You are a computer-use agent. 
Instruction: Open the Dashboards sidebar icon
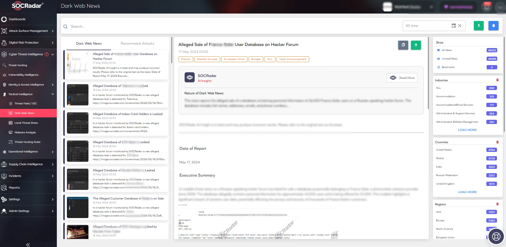pos(4,19)
